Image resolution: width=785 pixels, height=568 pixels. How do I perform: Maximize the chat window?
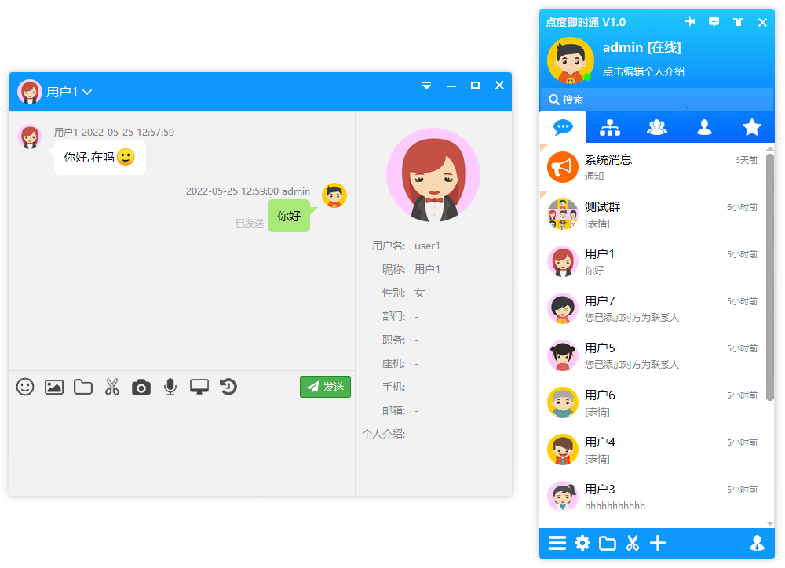[x=475, y=86]
